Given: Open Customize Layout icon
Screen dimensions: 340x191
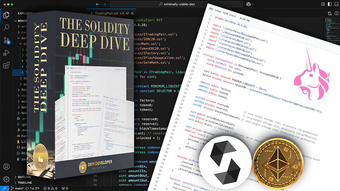Looking at the screenshot, I should 323,4.
